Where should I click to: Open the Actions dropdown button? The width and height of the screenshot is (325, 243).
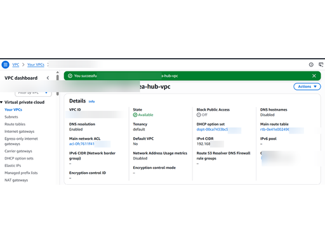(307, 87)
